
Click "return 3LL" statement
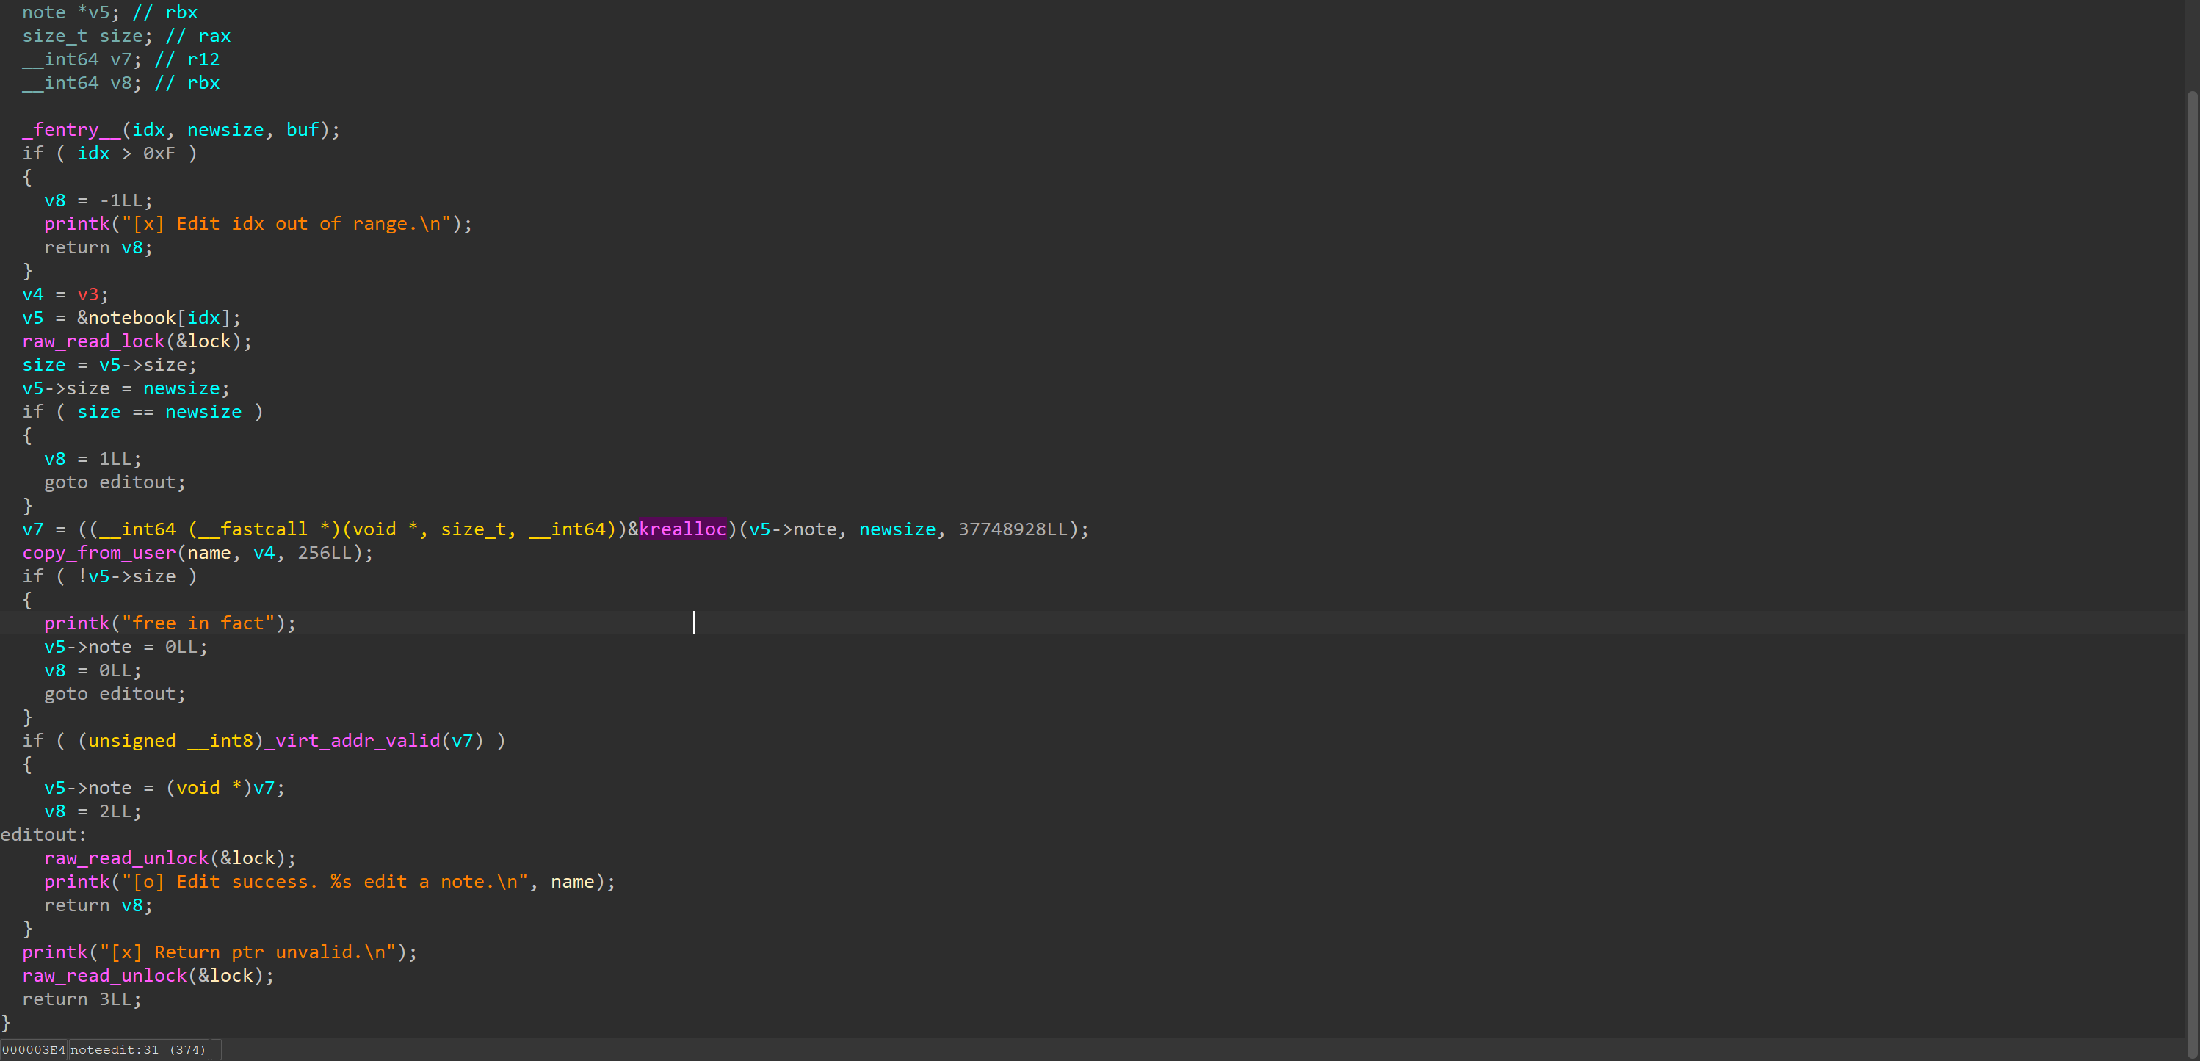pyautogui.click(x=81, y=999)
